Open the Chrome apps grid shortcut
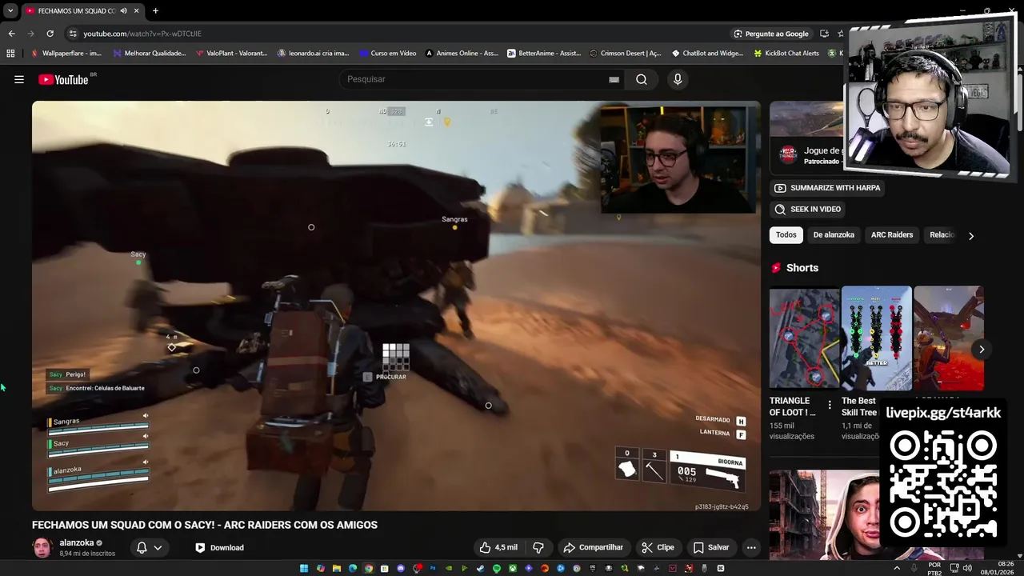 tap(10, 54)
